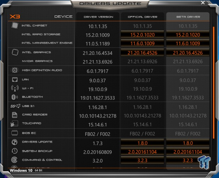Click the Bluetooth device label
The height and width of the screenshot is (178, 219).
pos(32,97)
